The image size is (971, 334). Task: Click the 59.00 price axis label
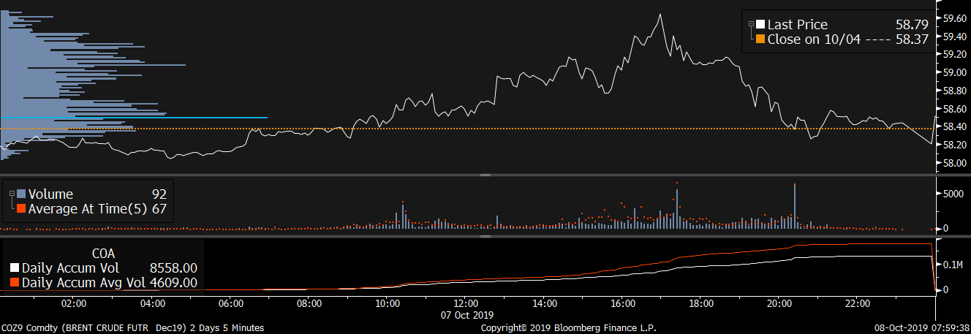(x=953, y=72)
